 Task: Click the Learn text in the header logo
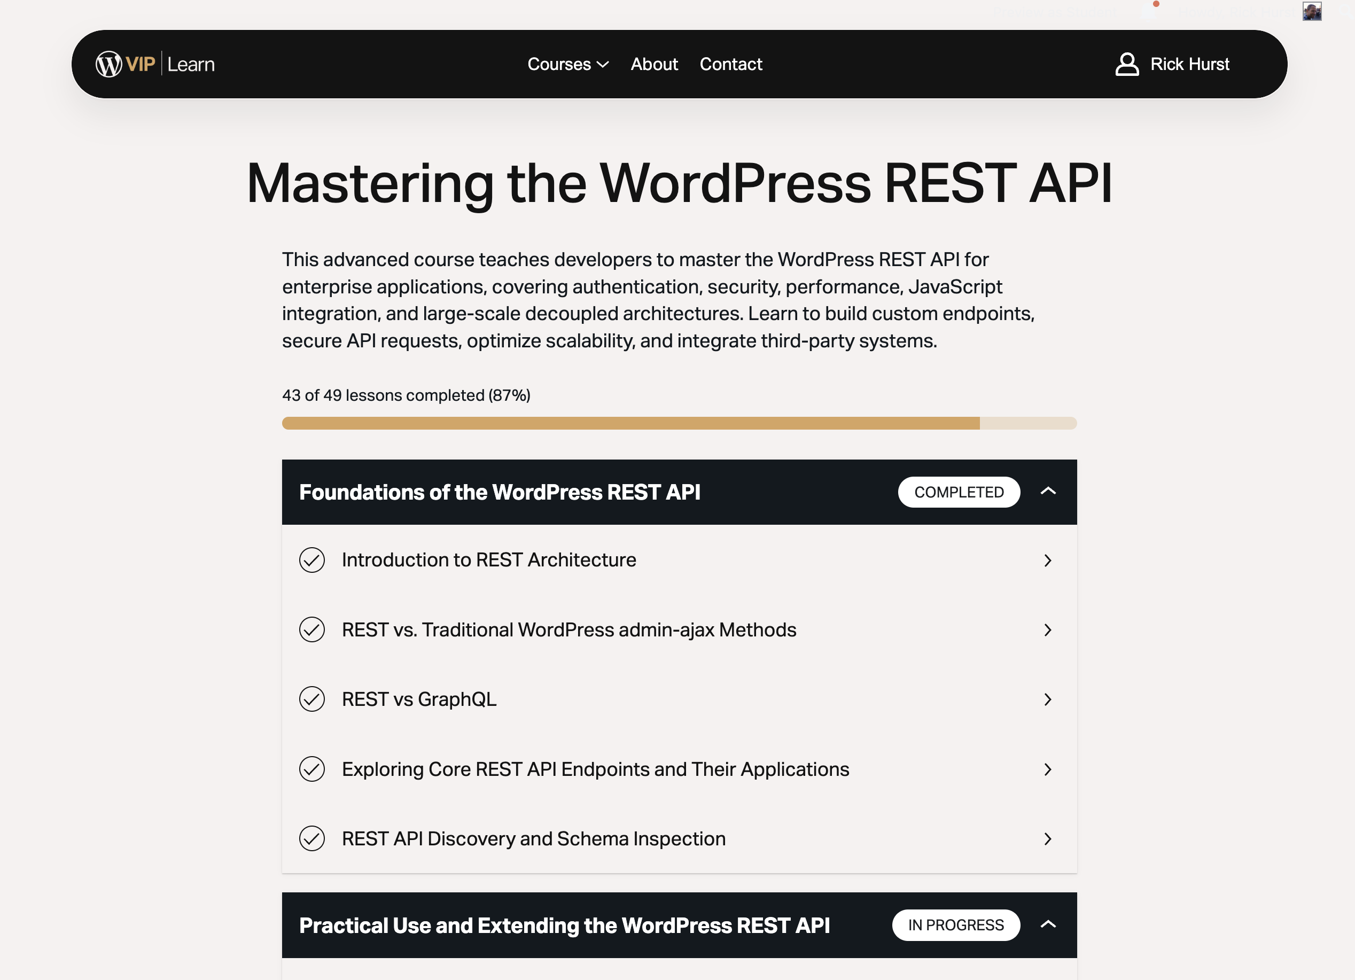191,65
